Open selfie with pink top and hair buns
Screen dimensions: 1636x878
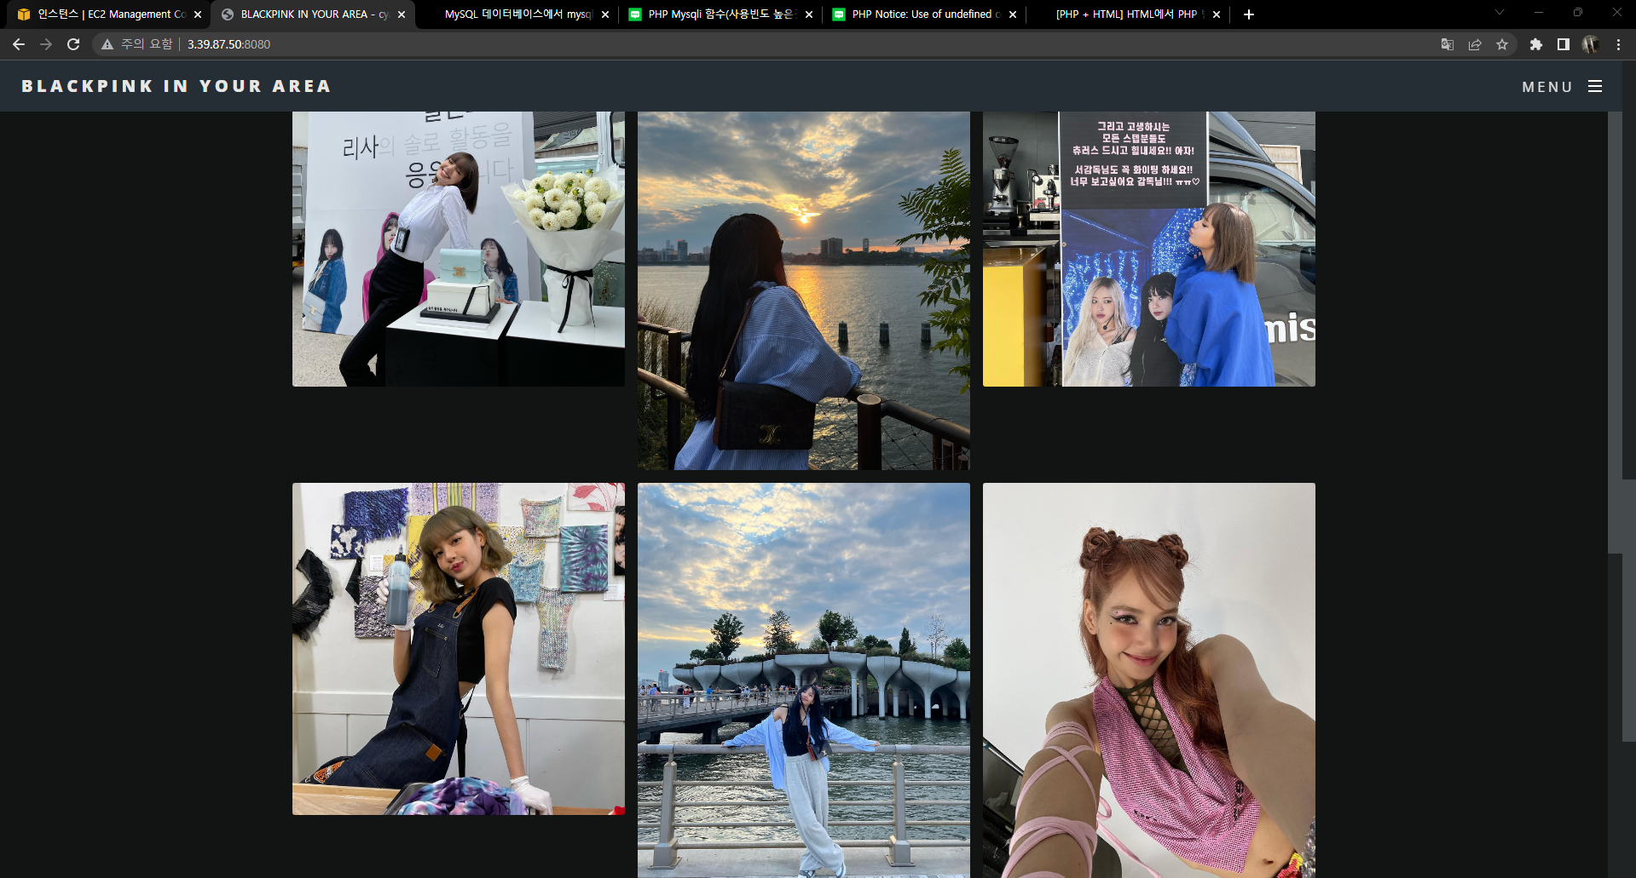(1149, 680)
